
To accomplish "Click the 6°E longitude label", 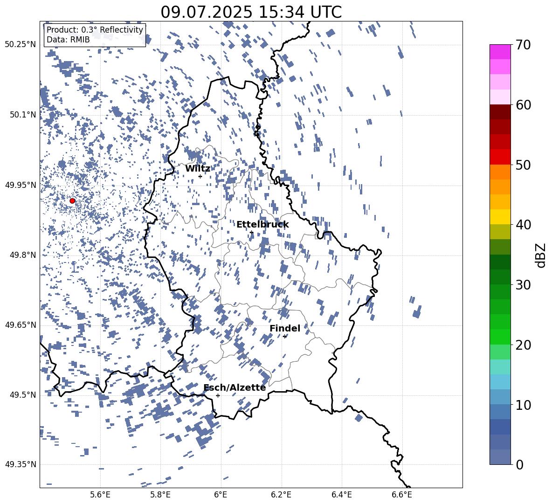I will click(221, 495).
